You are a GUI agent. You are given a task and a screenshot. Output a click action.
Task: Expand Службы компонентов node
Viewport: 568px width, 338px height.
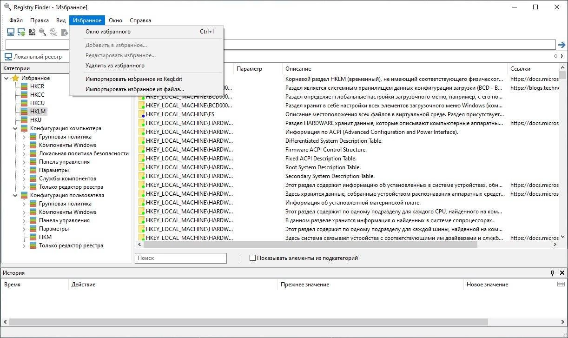24,179
